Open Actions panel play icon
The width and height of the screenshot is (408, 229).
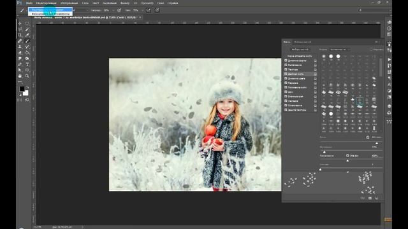click(390, 59)
